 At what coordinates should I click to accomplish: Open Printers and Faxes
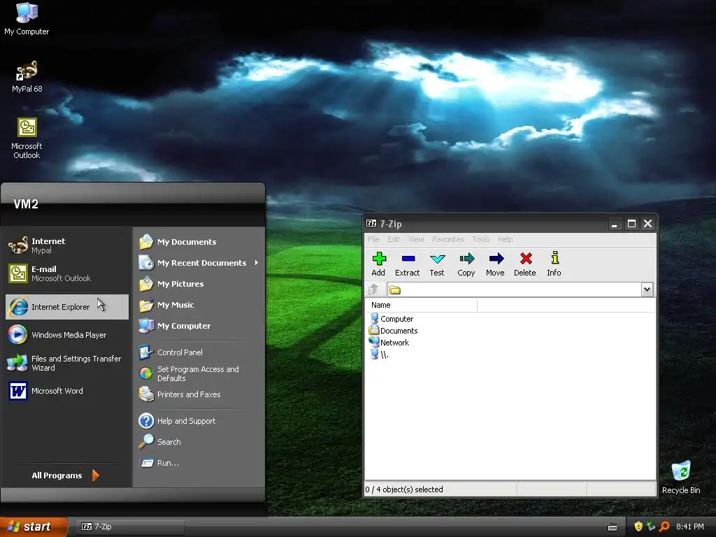pos(199,394)
